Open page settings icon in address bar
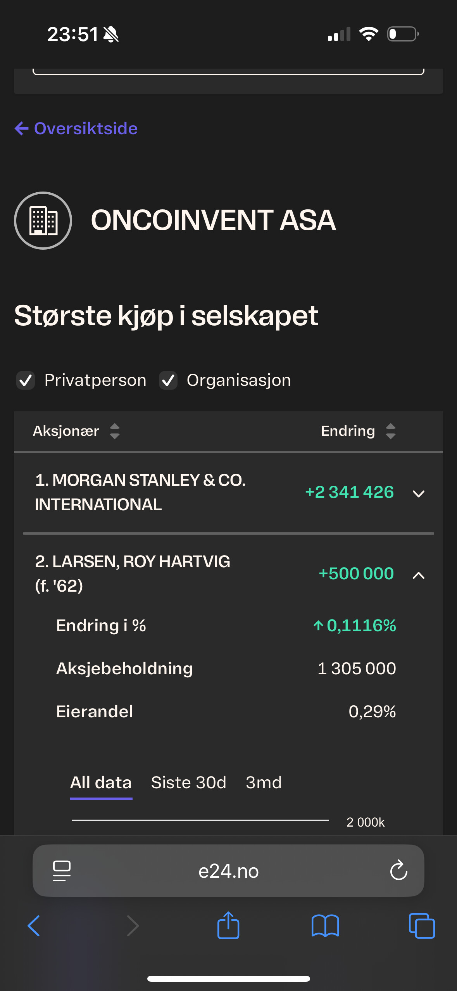The width and height of the screenshot is (457, 991). (62, 871)
